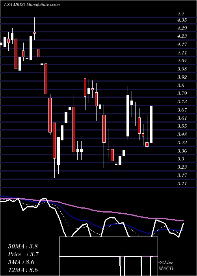Click the 3.61 price axis label
Viewport: 197px width, 276px height.
[x=182, y=118]
